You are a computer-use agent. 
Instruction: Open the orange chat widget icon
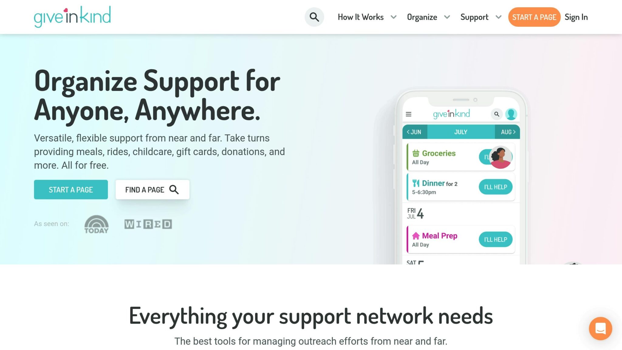600,328
